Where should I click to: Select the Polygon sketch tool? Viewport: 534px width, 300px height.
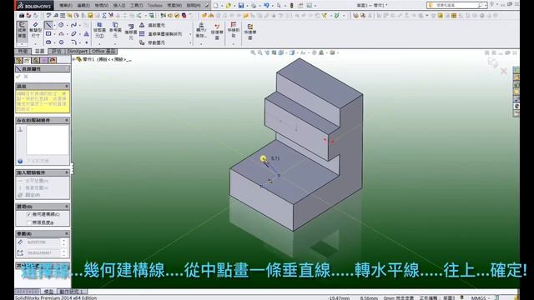tap(61, 42)
